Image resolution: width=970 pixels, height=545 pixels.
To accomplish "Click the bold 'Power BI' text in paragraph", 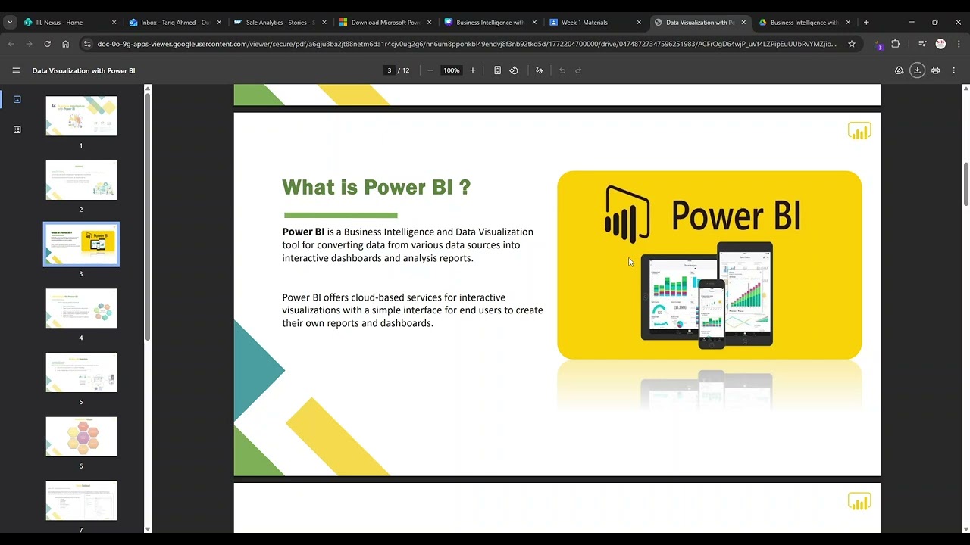I will 303,232.
